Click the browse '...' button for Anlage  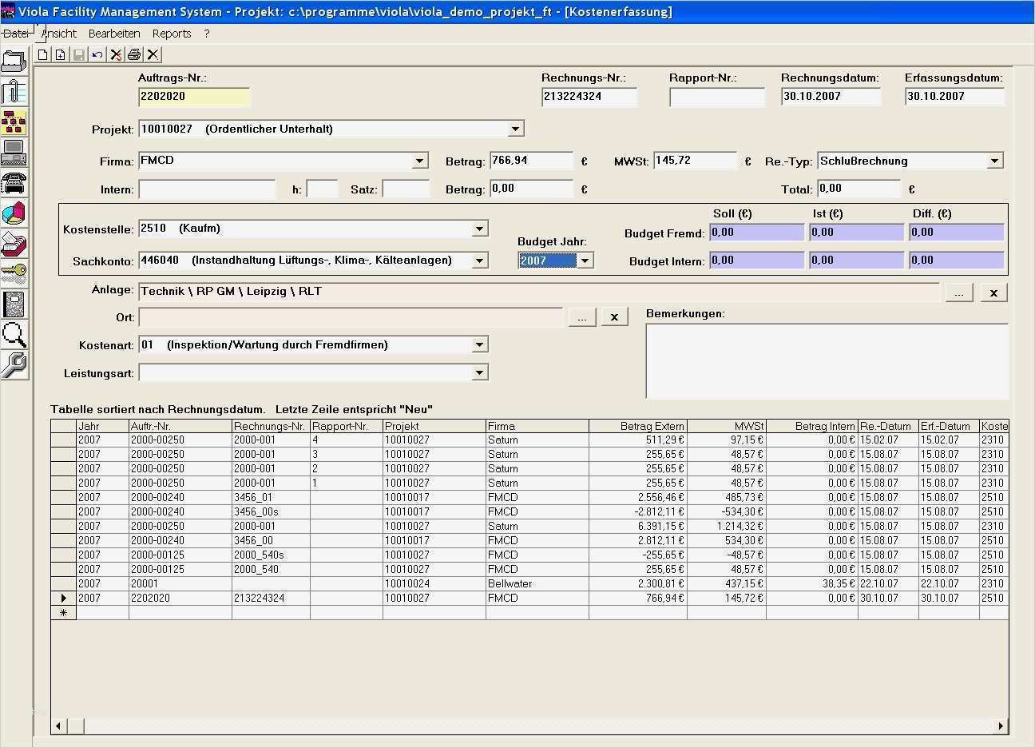[x=958, y=292]
